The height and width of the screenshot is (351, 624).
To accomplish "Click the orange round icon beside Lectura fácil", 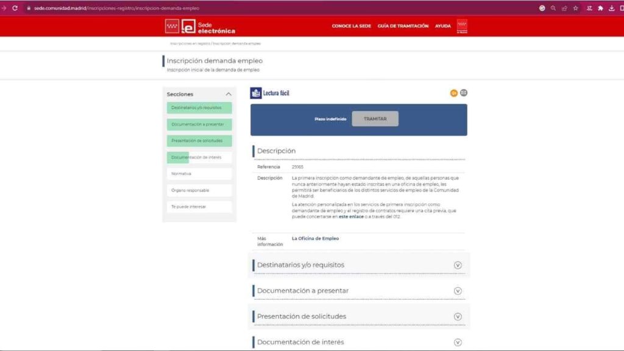I will 453,93.
